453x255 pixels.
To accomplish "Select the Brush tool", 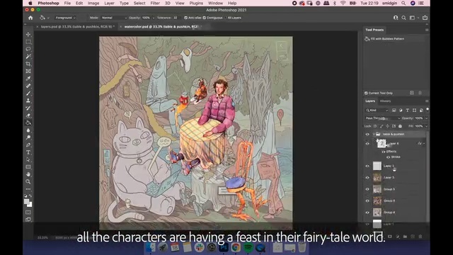I will coord(28,93).
